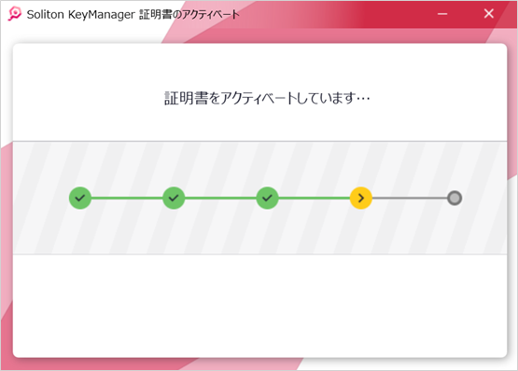Viewport: 518px width, 371px height.
Task: Click the gray pending final step circle
Action: 455,198
